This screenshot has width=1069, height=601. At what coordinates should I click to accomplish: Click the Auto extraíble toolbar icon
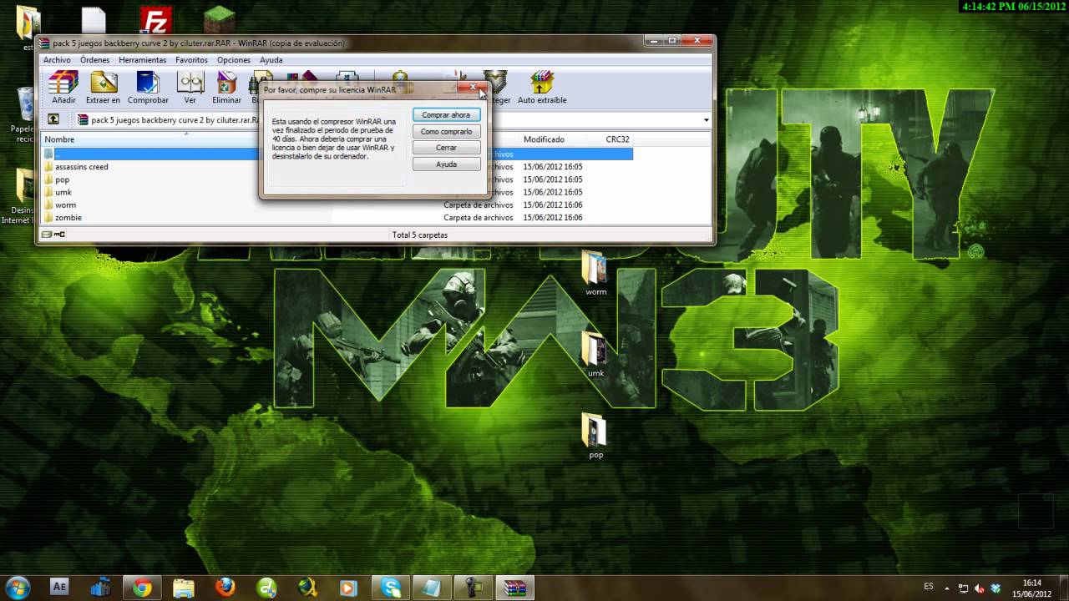click(x=542, y=87)
